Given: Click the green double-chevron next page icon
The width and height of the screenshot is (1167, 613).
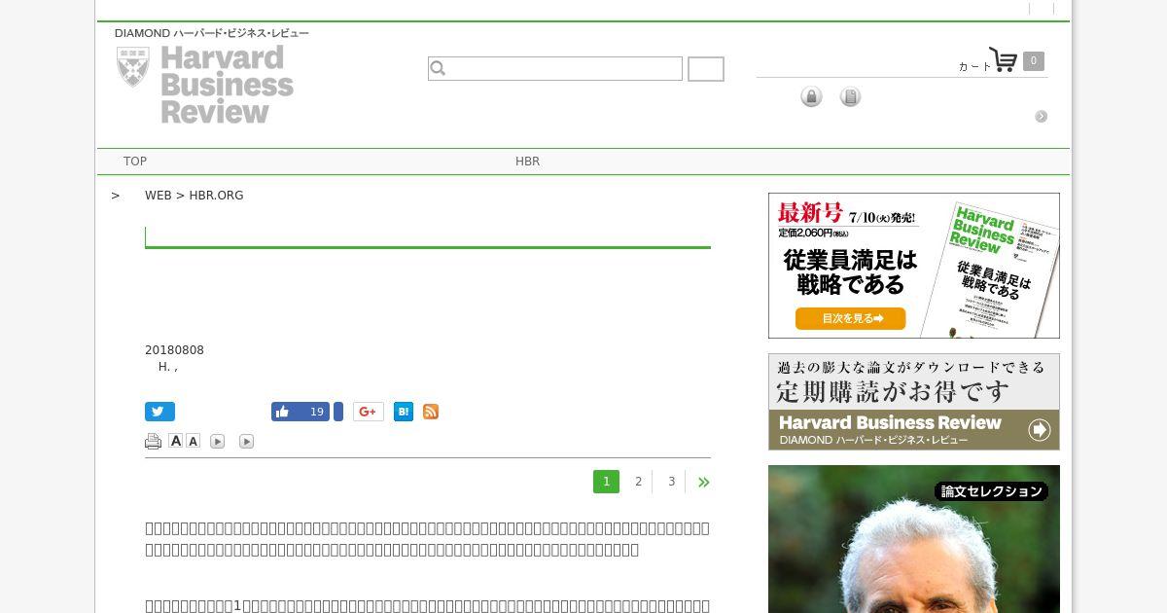Looking at the screenshot, I should coord(703,482).
